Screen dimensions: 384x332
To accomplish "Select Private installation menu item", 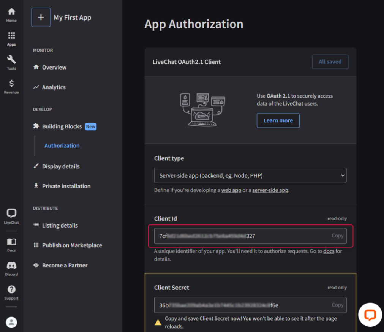I will coord(66,186).
